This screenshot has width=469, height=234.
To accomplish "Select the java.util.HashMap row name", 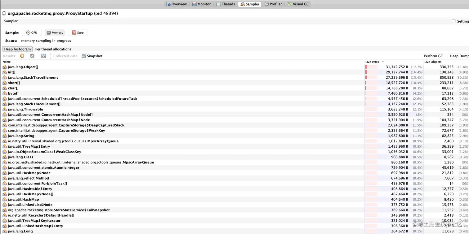I will tap(23, 199).
